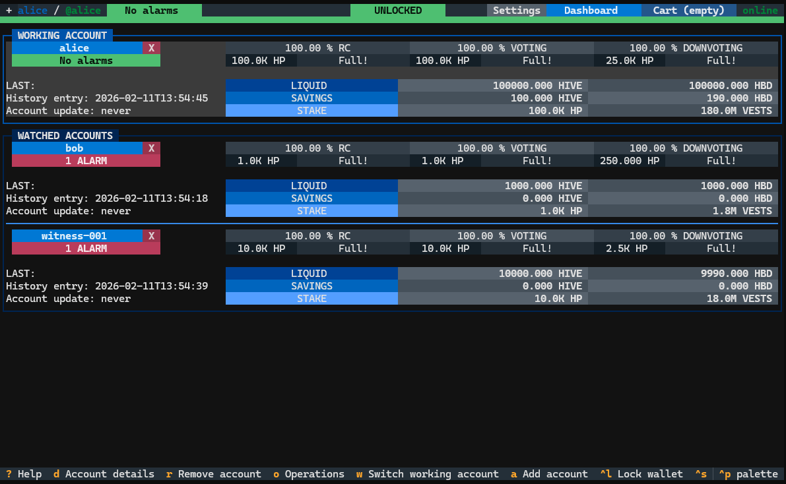This screenshot has height=484, width=786.
Task: Click witness-001's SAVINGS balance label
Action: (311, 286)
